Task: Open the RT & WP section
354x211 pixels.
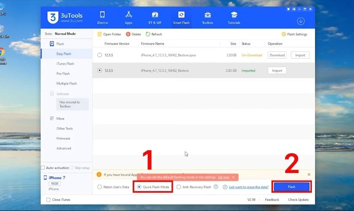Action: (155, 15)
